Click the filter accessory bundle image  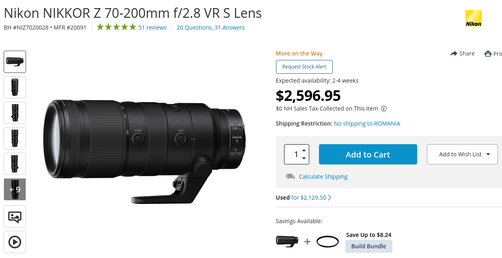pos(327,241)
